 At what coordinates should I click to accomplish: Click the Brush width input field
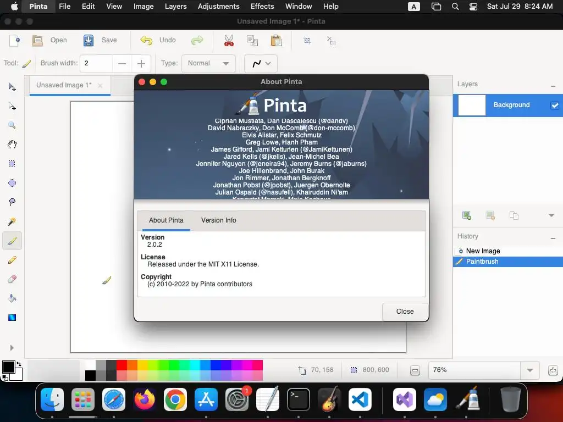(96, 64)
